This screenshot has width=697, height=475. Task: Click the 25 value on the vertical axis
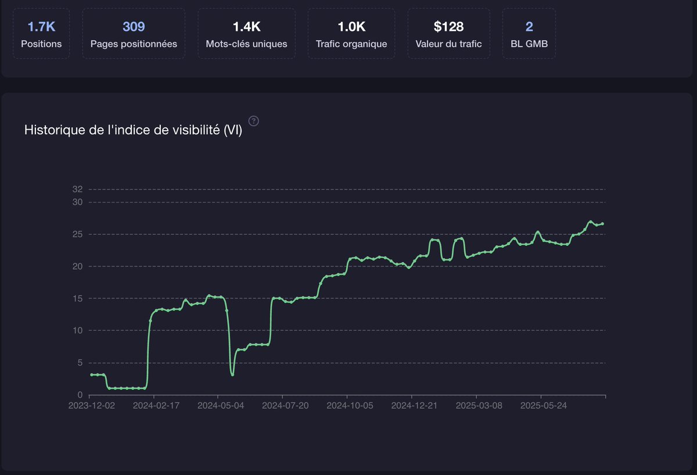tap(78, 234)
